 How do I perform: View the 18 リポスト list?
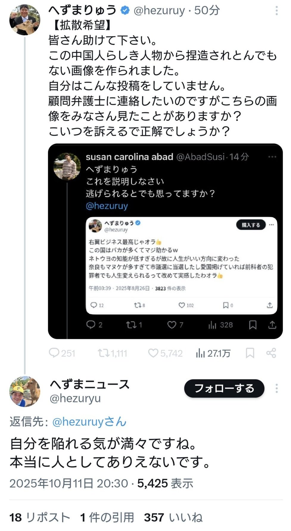pos(39,517)
